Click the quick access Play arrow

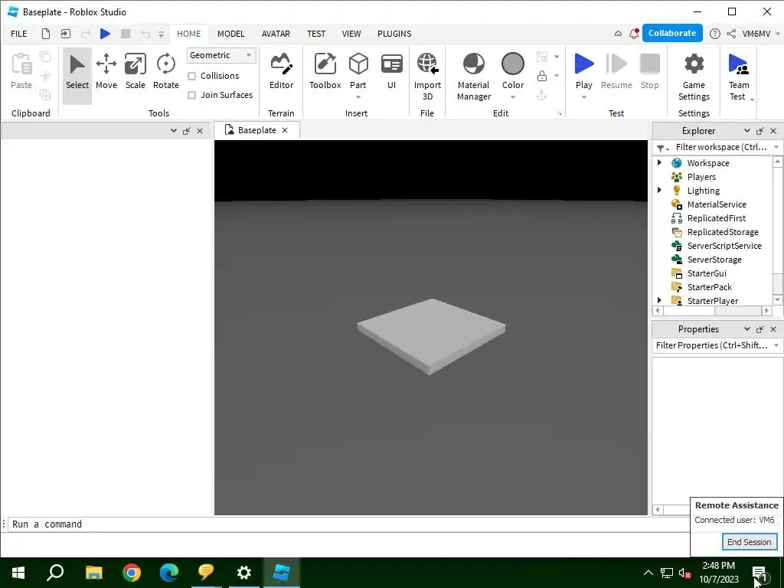105,34
